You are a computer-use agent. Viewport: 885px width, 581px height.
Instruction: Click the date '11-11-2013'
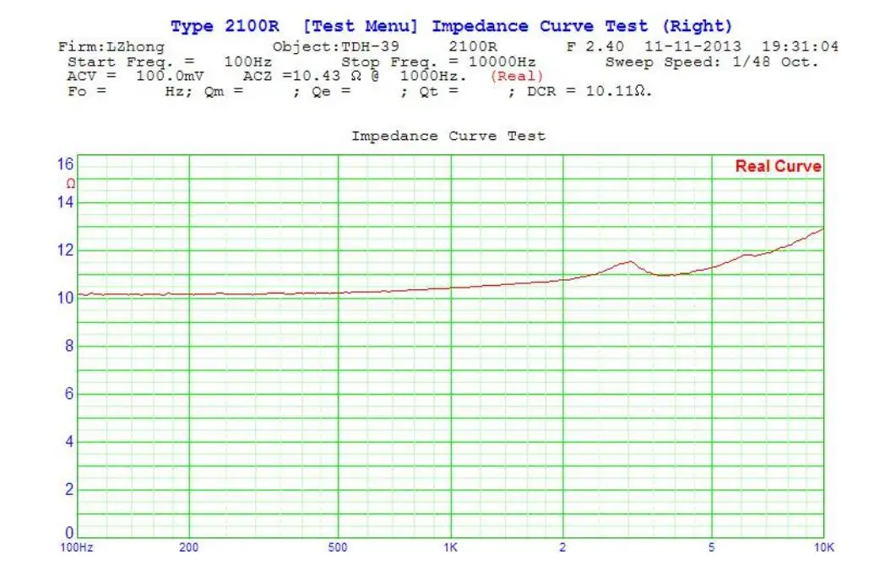tap(692, 46)
